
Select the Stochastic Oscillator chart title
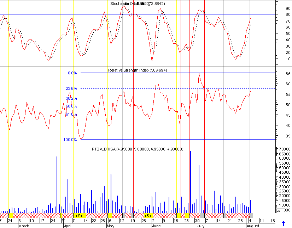[138, 4]
